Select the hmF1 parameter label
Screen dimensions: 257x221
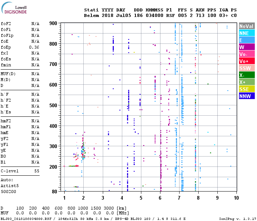coord(6,127)
